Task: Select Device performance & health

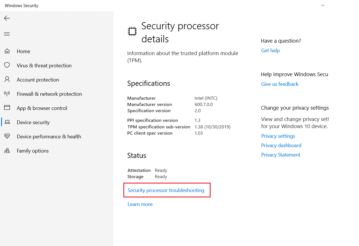Action: pos(49,137)
